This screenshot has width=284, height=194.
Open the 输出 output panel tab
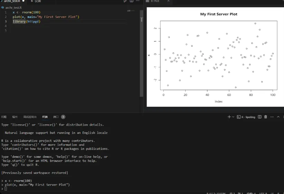15,117
